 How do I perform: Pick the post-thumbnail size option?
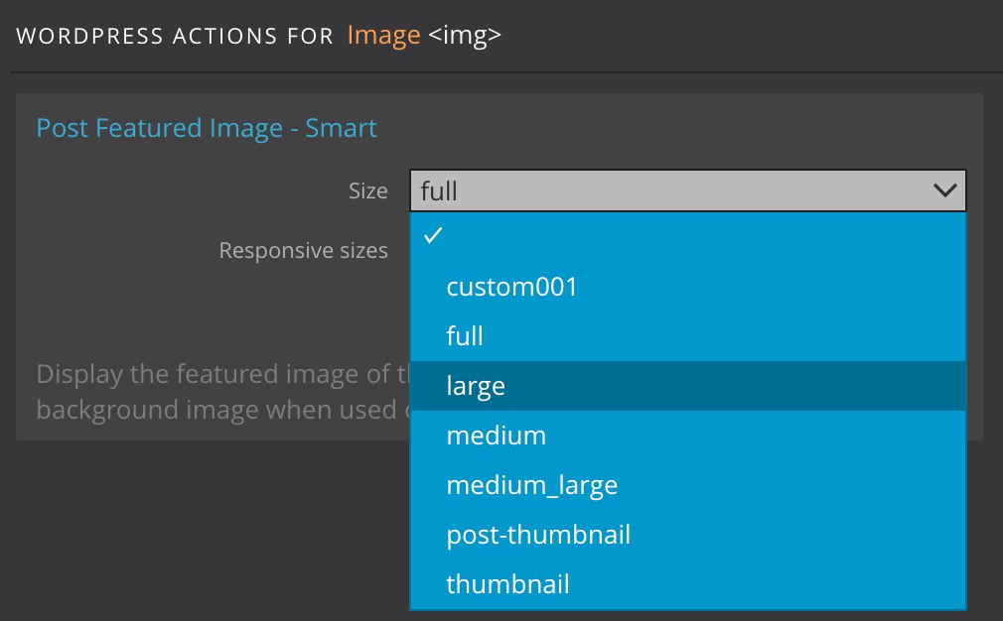[687, 535]
